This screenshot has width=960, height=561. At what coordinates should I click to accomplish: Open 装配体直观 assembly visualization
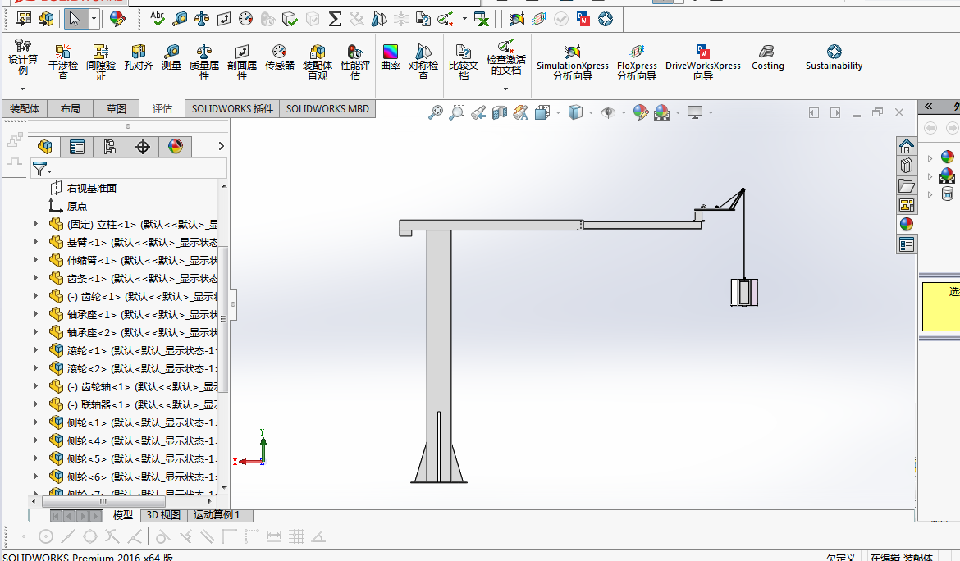(318, 62)
